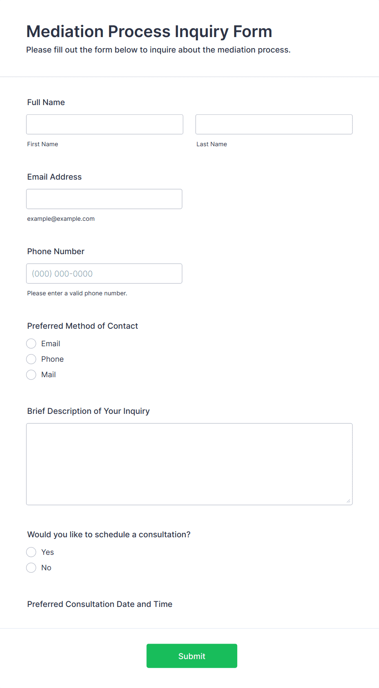Choose No for scheduling a consultation

point(31,567)
